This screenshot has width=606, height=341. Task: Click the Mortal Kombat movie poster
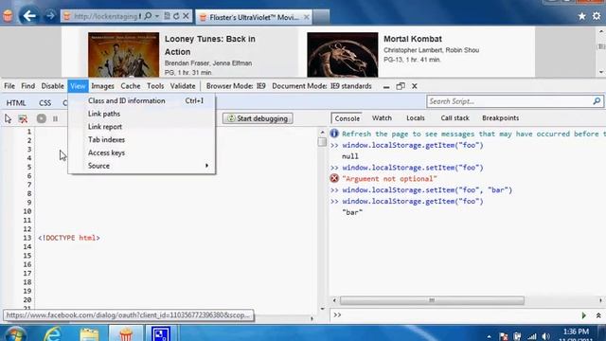(343, 55)
